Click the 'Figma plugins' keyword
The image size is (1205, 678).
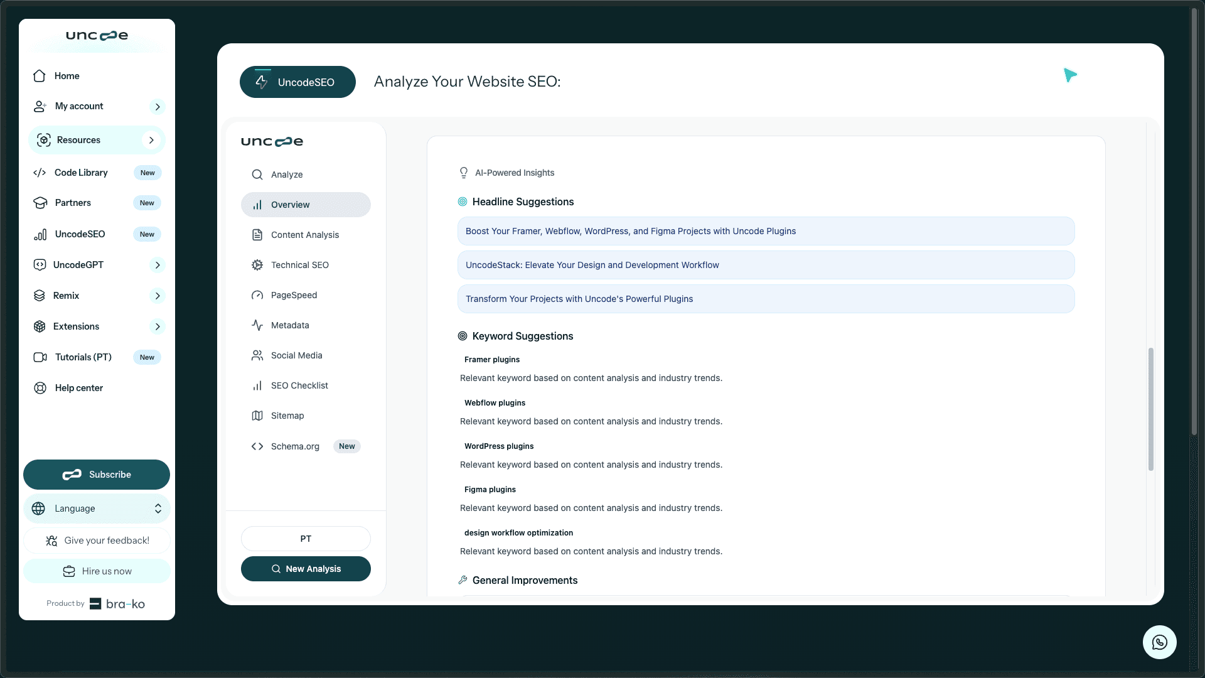[x=490, y=490]
